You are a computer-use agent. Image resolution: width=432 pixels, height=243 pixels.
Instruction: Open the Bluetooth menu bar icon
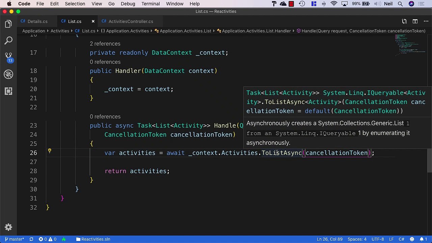tap(324, 4)
